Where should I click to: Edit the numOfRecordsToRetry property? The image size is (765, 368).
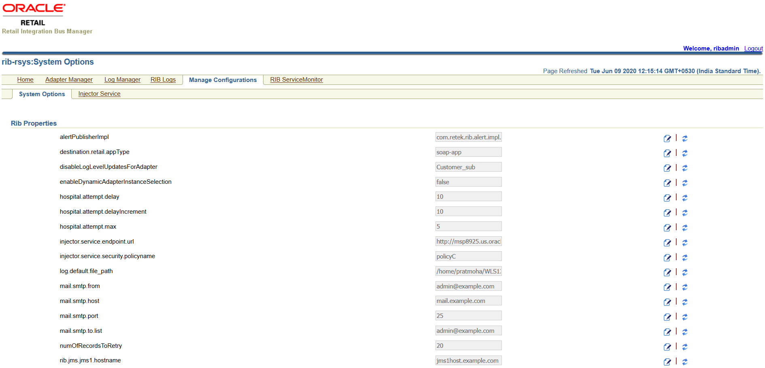(x=667, y=347)
